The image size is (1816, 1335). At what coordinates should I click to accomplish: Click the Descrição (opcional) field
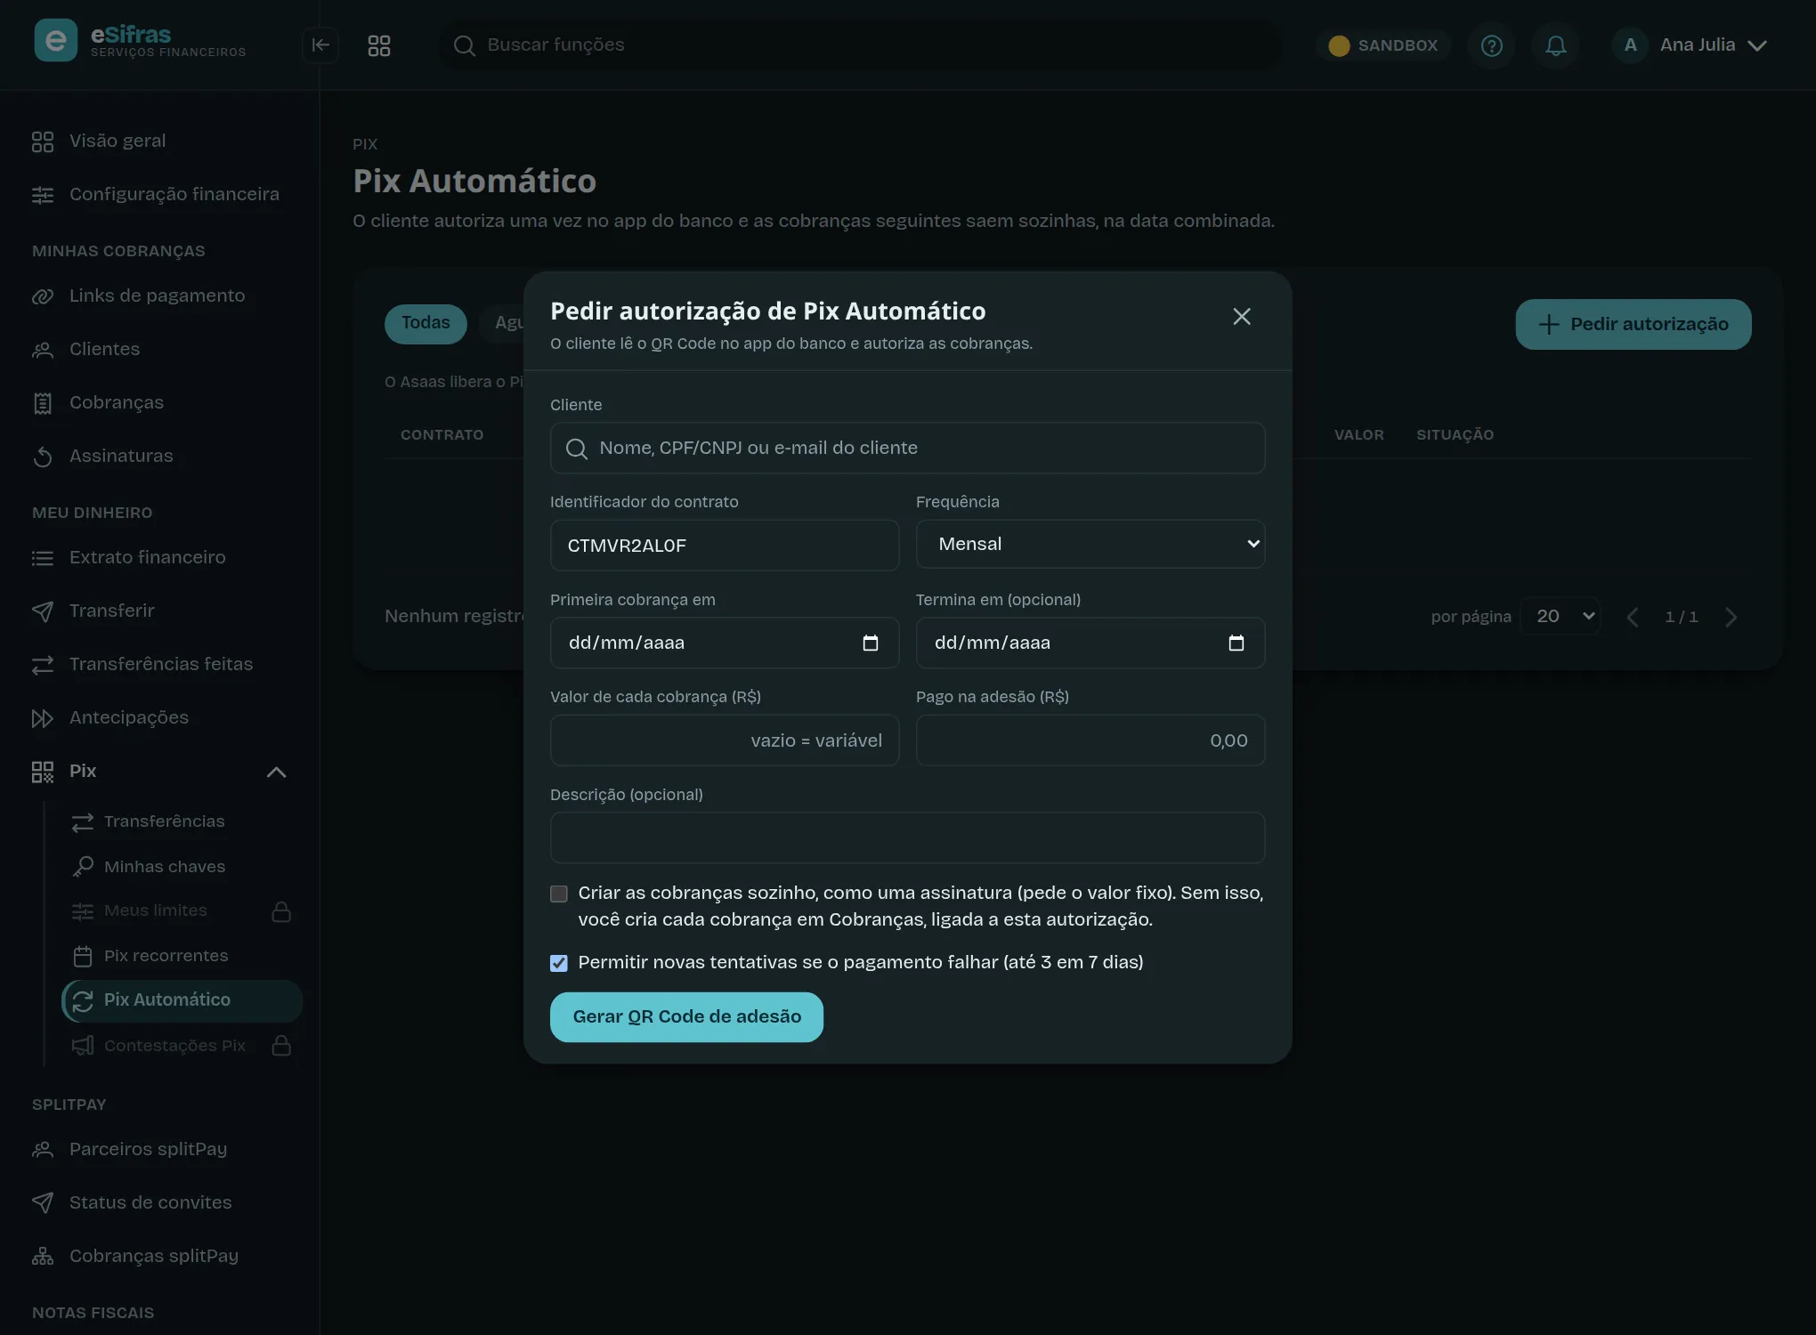[907, 837]
